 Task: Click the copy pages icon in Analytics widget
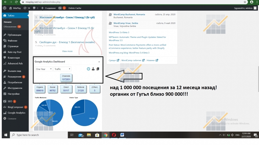pos(98,69)
